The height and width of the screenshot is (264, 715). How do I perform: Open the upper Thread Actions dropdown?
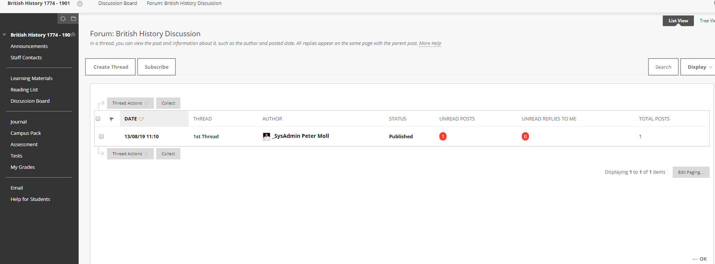[130, 103]
